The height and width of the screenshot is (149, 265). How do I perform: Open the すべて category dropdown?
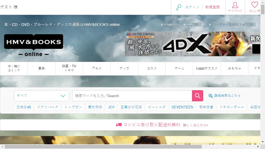coord(42,96)
